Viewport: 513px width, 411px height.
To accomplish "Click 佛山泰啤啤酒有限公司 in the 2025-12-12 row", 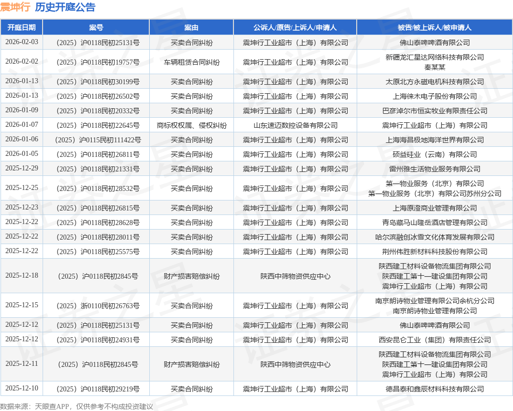I will click(x=435, y=325).
